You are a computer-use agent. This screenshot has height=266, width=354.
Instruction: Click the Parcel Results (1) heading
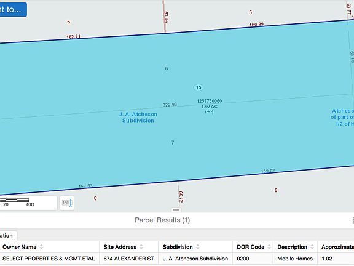(x=162, y=220)
